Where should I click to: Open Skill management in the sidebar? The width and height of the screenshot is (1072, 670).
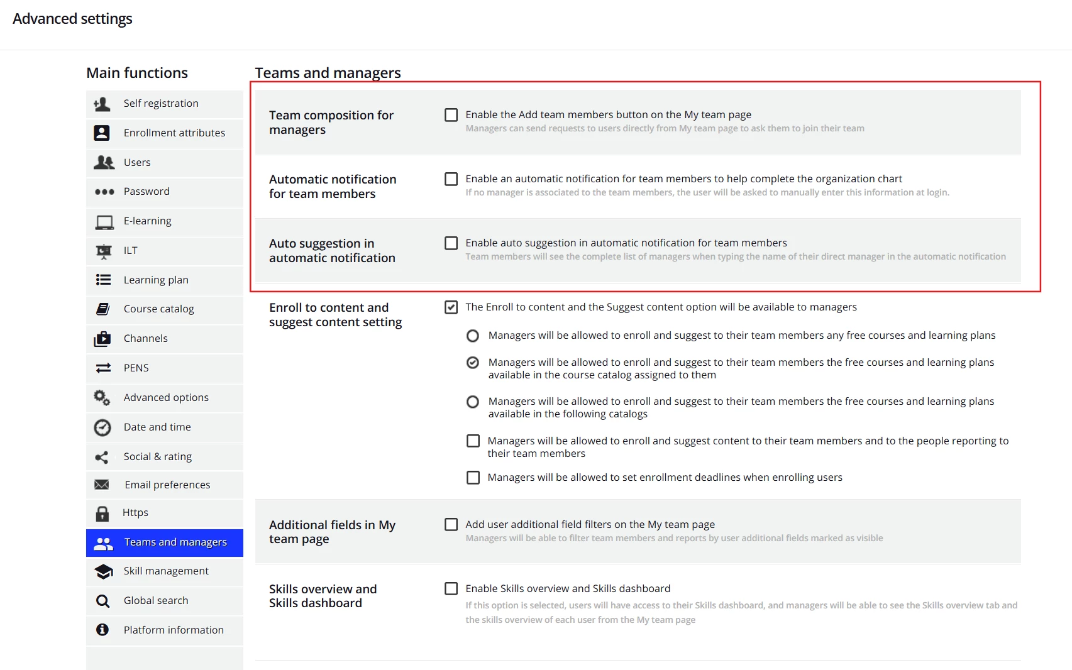click(166, 571)
